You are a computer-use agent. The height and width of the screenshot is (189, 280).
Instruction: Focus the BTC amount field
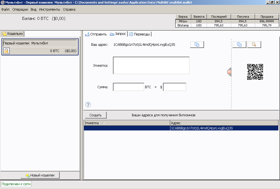[129, 87]
